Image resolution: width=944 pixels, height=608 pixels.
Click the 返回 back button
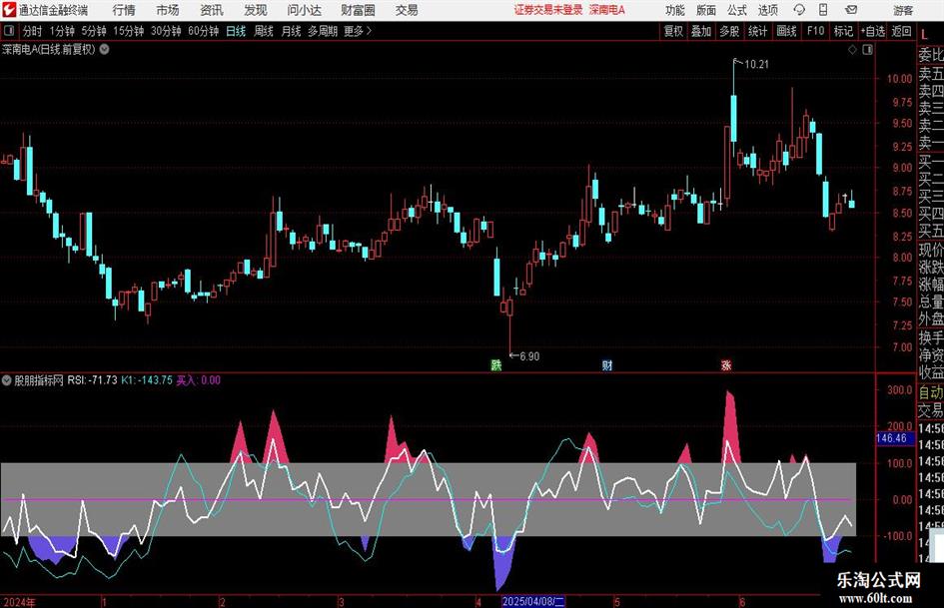coord(901,31)
